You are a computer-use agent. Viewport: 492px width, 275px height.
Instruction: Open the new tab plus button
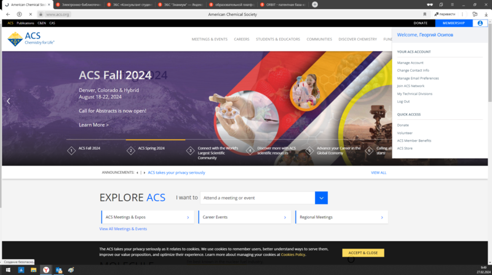point(315,4)
